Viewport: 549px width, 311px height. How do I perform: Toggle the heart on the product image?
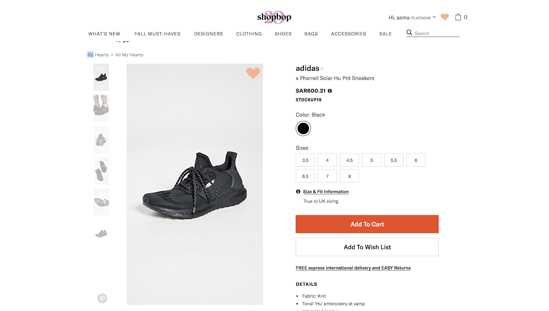coord(253,73)
